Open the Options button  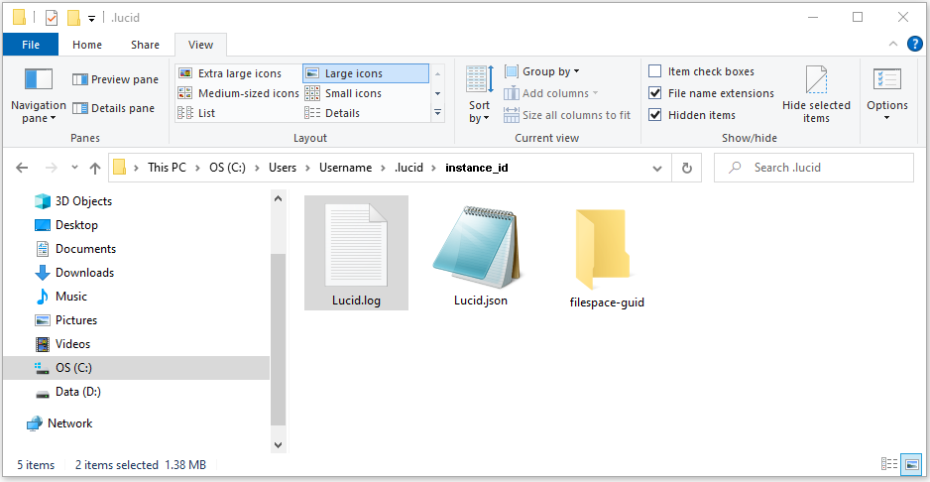(x=887, y=95)
